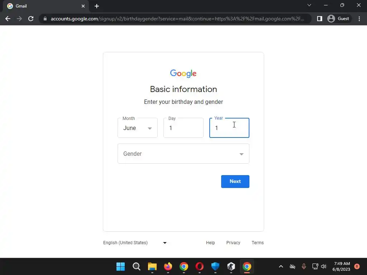The image size is (367, 275).
Task: Open the Terms link
Action: 258,243
